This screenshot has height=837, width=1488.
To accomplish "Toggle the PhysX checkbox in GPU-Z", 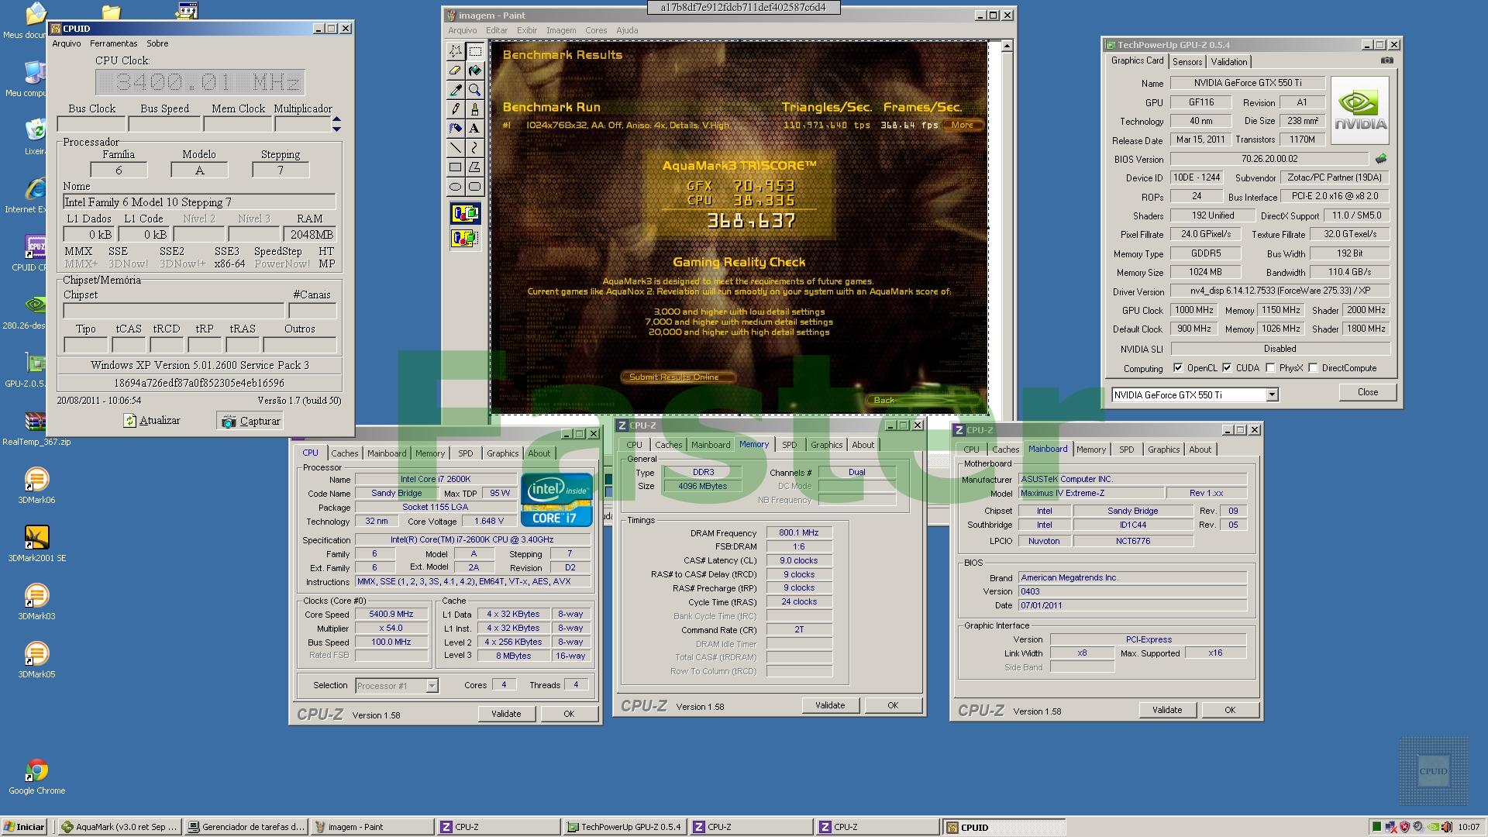I will (1270, 368).
